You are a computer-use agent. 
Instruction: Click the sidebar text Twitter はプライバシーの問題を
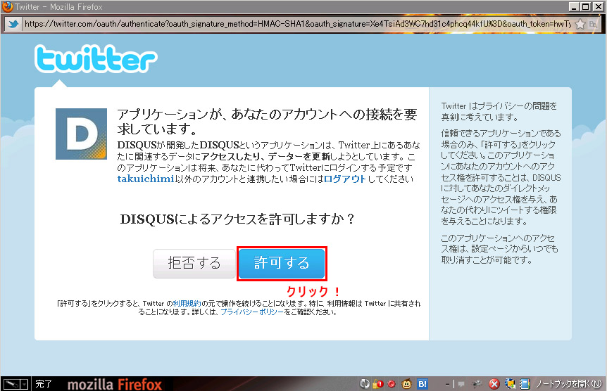coord(499,105)
